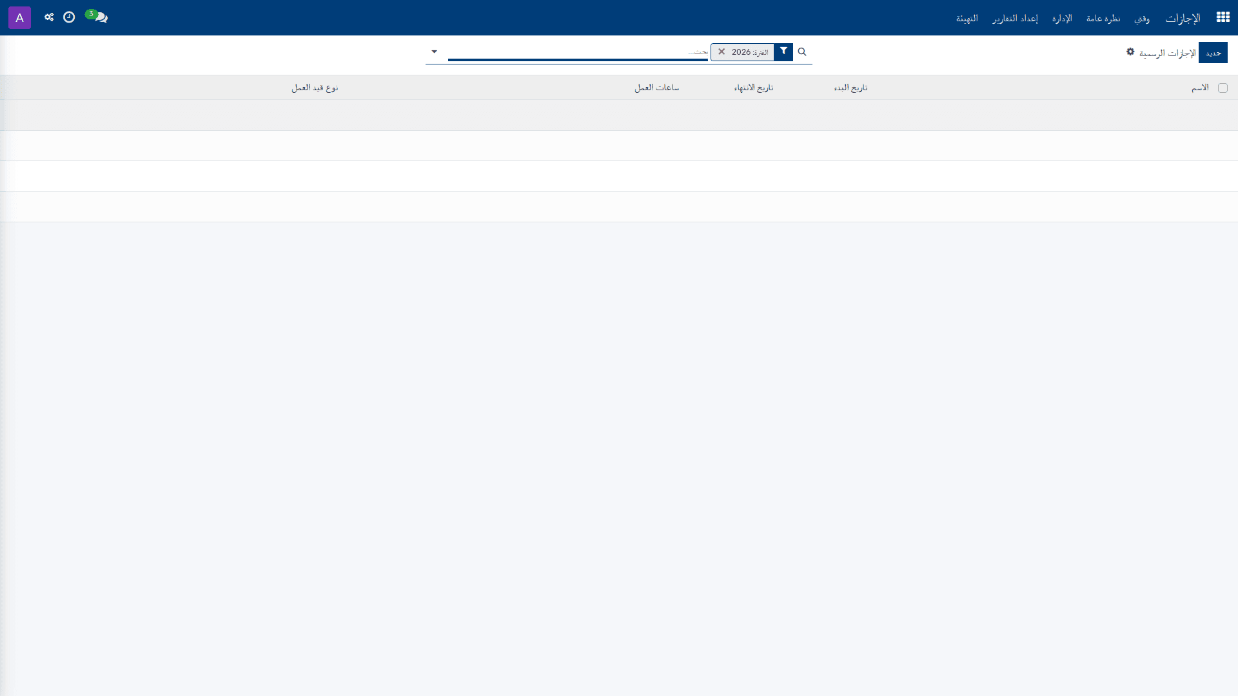The image size is (1238, 696).
Task: Open the التهيئة configuration menu
Action: click(x=967, y=18)
